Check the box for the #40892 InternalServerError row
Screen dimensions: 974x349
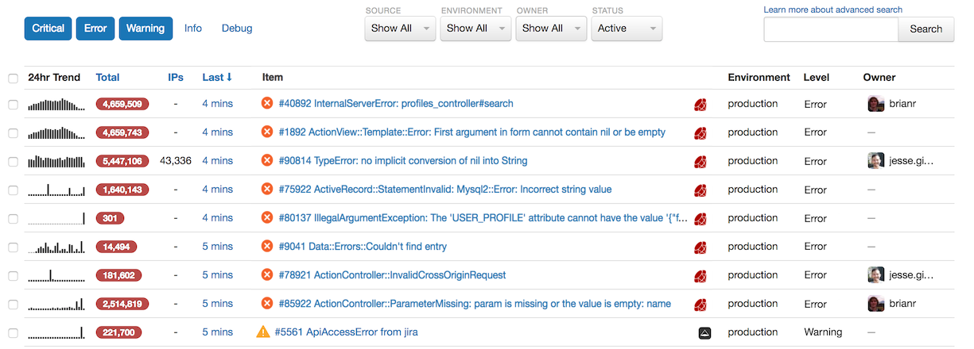13,105
